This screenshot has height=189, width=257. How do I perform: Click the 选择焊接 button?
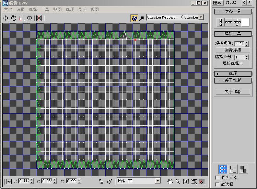[x=233, y=50]
